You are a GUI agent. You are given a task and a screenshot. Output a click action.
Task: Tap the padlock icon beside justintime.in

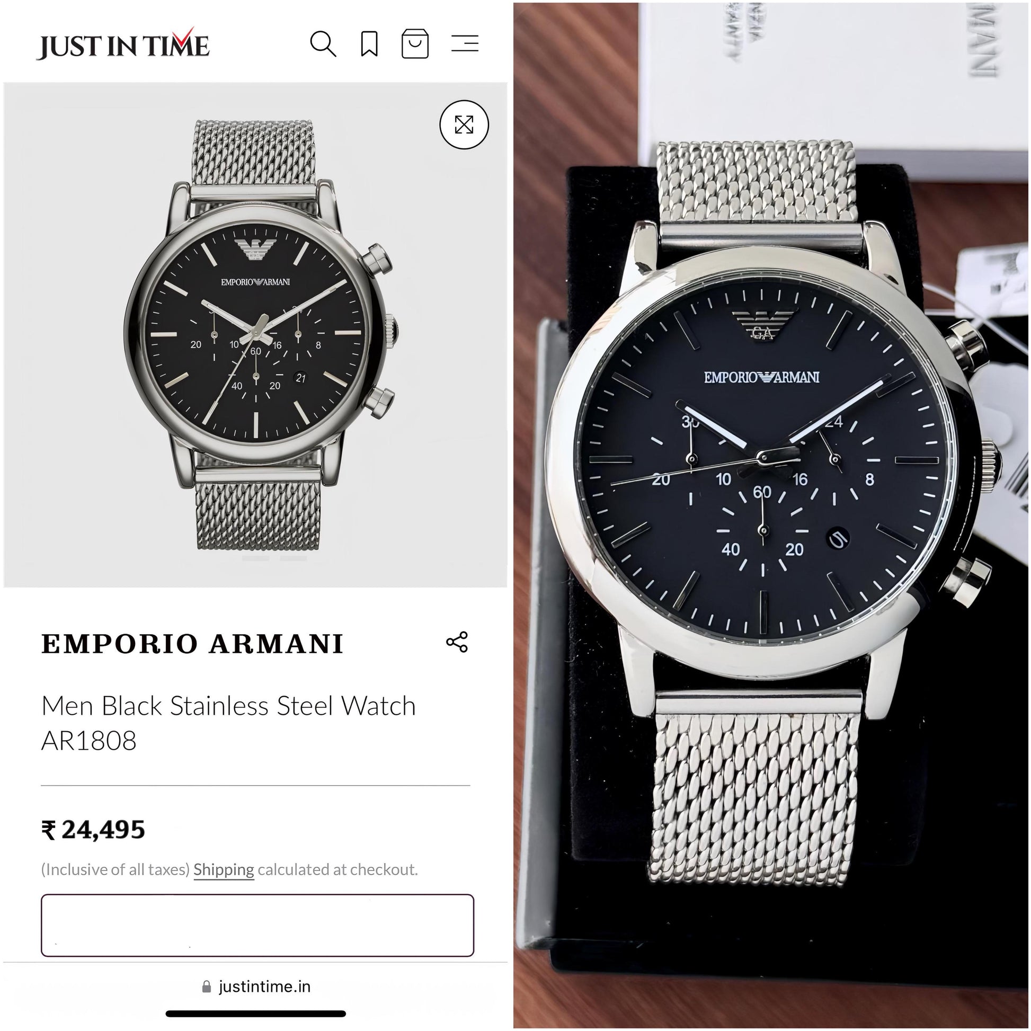click(207, 986)
